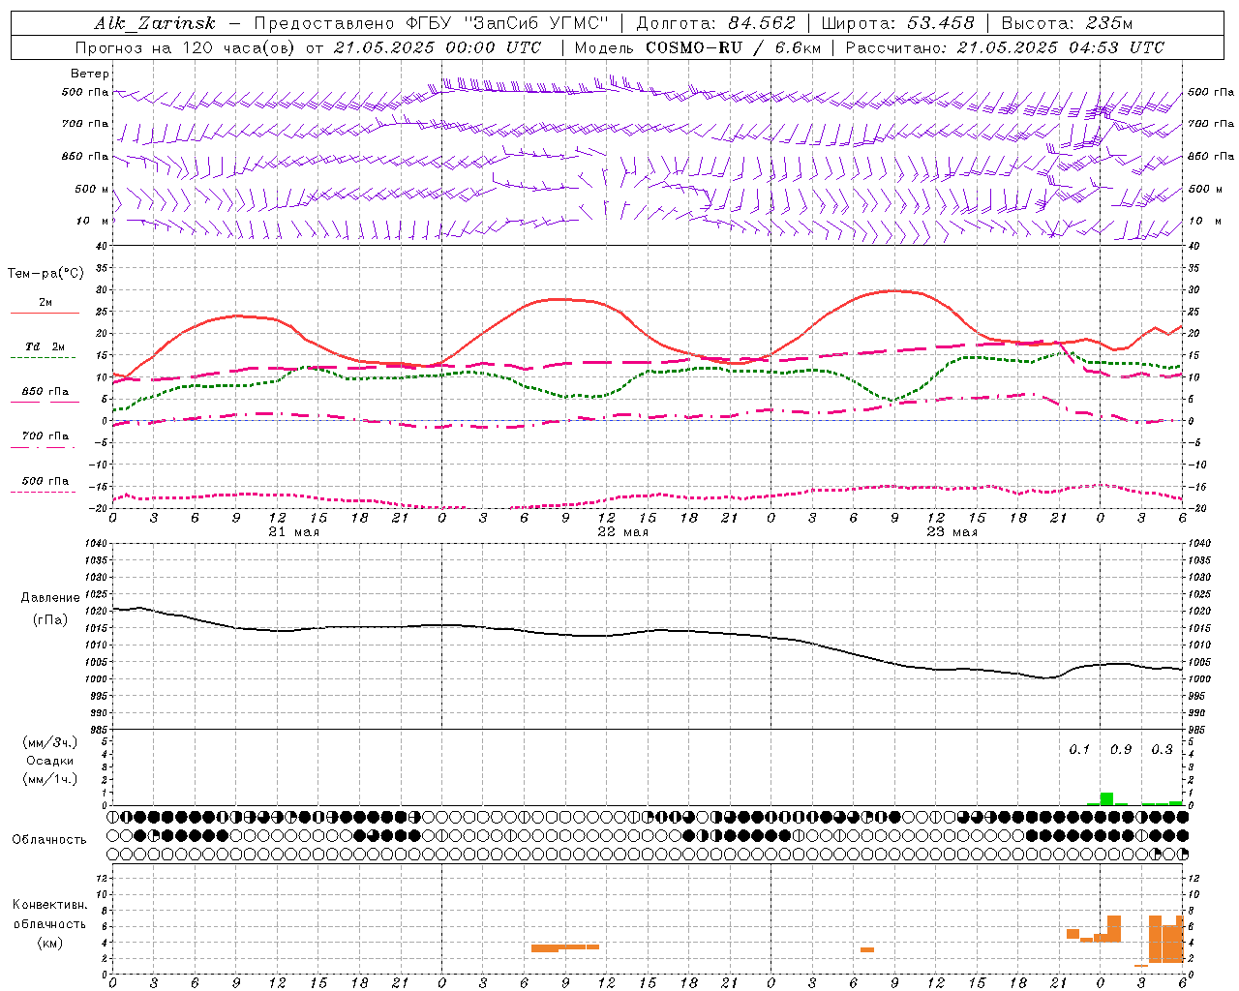This screenshot has height=991, width=1239.
Task: Click the long orange convective bar on 22 мая
Action: tap(565, 947)
